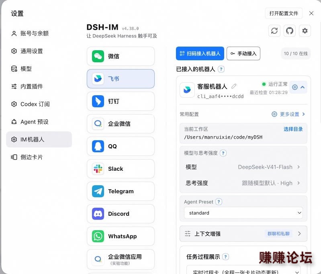Click the help icon beside 已接入的机器人
The image size is (321, 274).
(x=221, y=69)
